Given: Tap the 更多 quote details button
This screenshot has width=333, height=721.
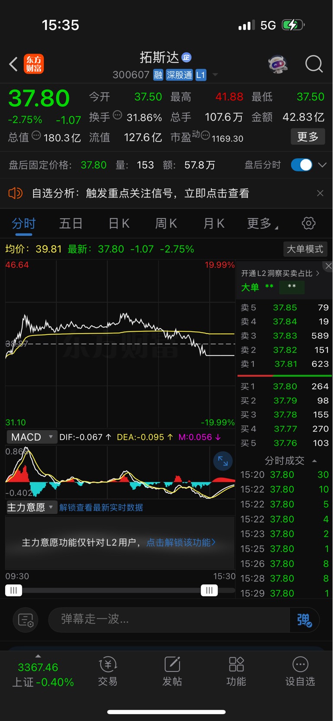Looking at the screenshot, I should 308,137.
